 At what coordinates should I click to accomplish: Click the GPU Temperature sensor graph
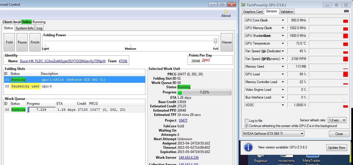tap(329, 43)
